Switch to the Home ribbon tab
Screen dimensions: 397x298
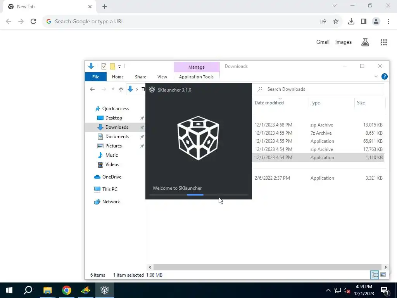coord(118,77)
